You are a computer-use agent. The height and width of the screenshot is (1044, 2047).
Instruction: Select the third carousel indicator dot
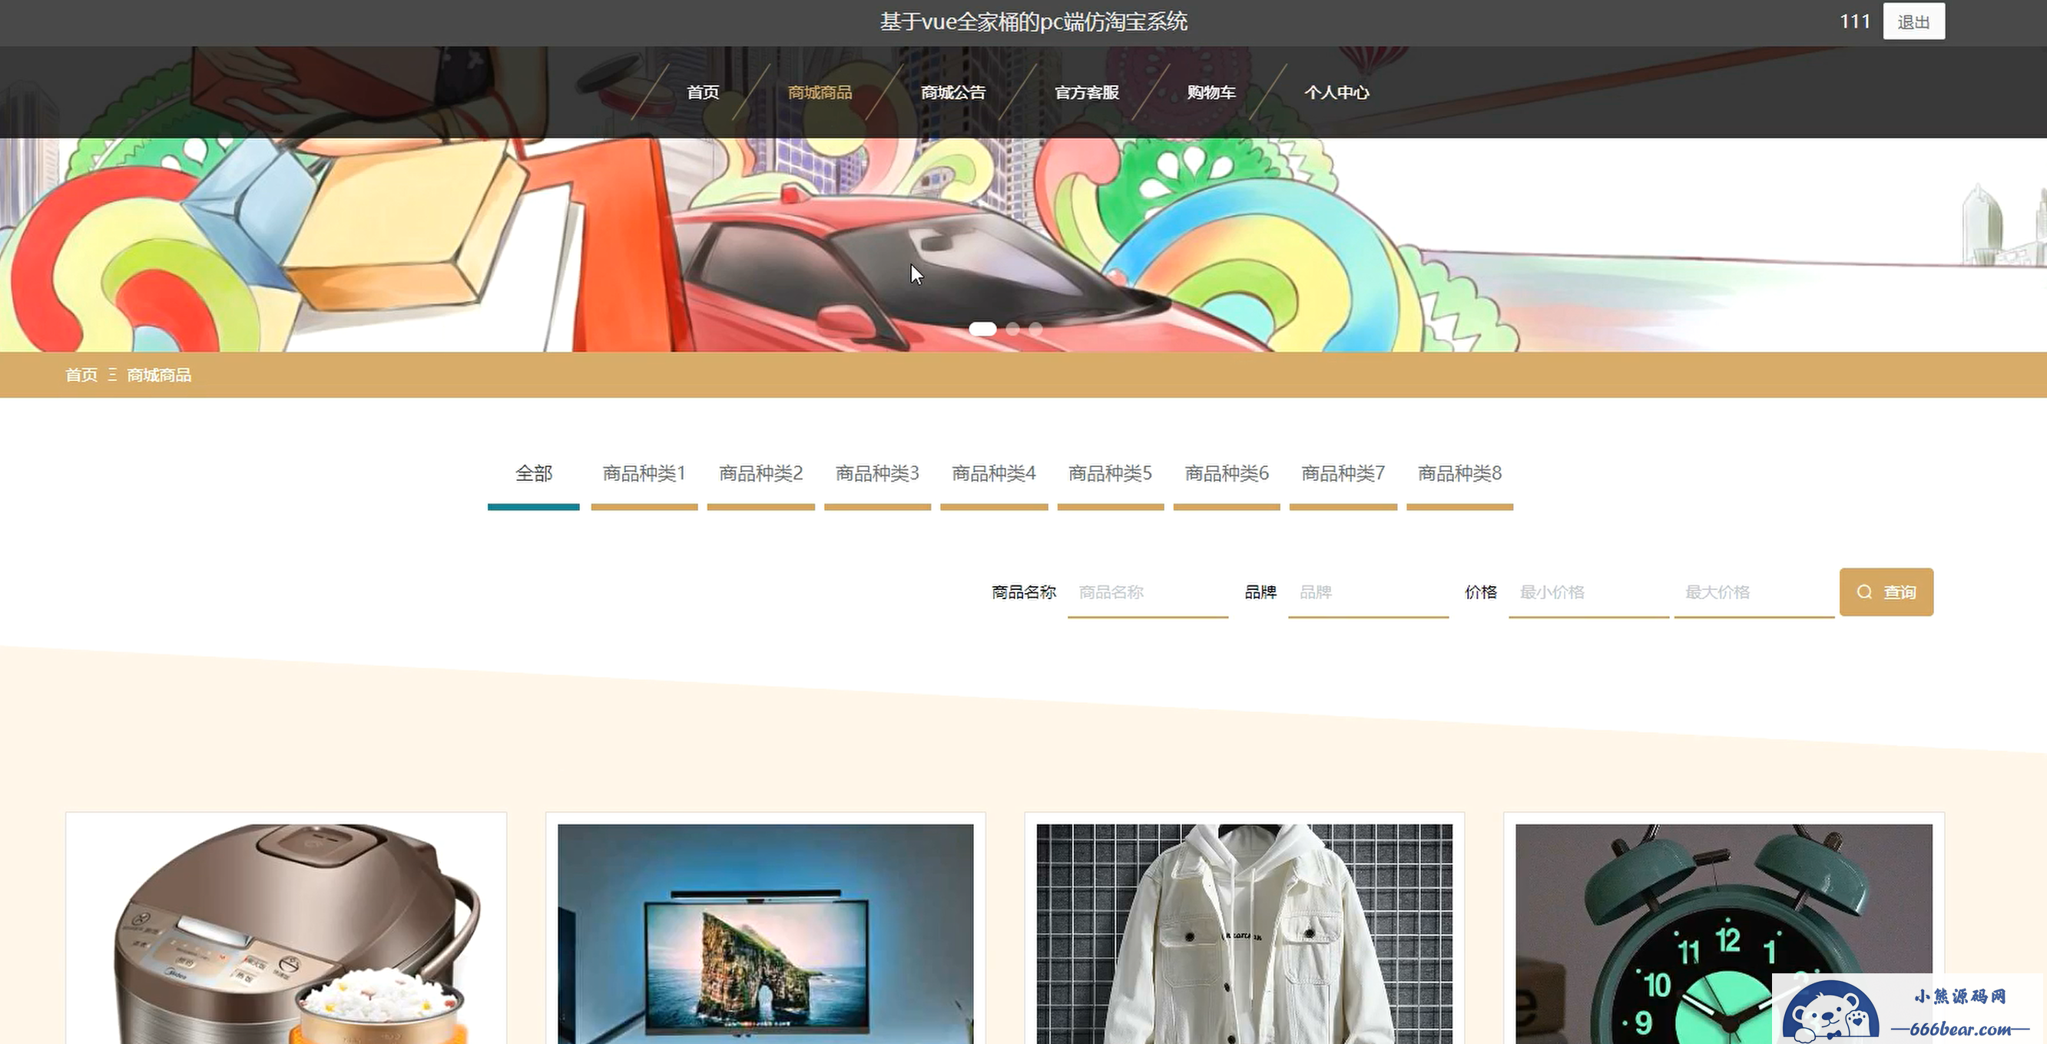tap(1035, 329)
